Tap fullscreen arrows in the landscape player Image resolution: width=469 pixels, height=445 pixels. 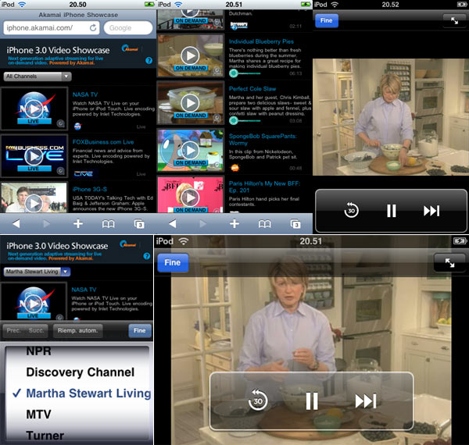[449, 263]
